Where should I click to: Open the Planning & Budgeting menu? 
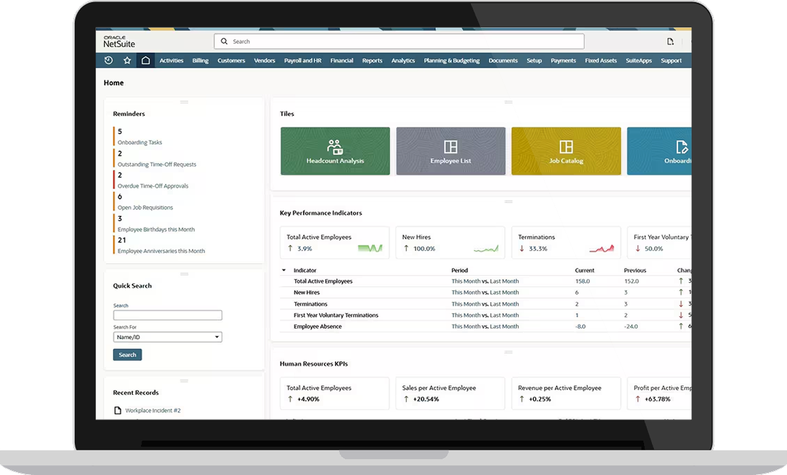pyautogui.click(x=451, y=61)
